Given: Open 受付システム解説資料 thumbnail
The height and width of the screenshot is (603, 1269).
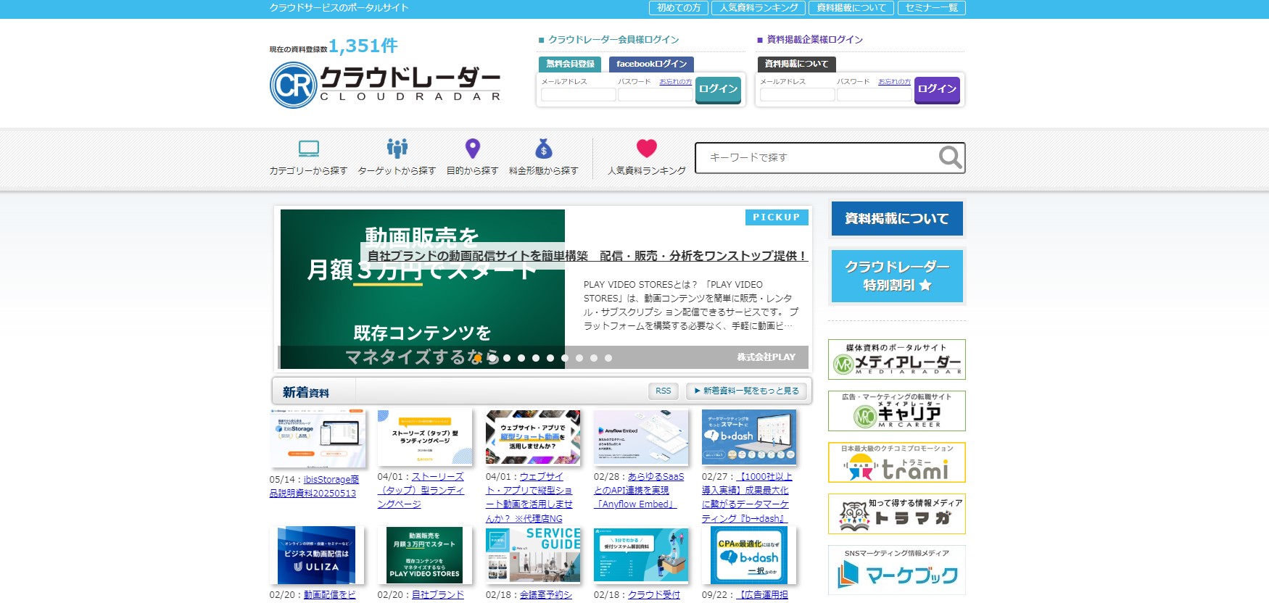Looking at the screenshot, I should pos(641,555).
